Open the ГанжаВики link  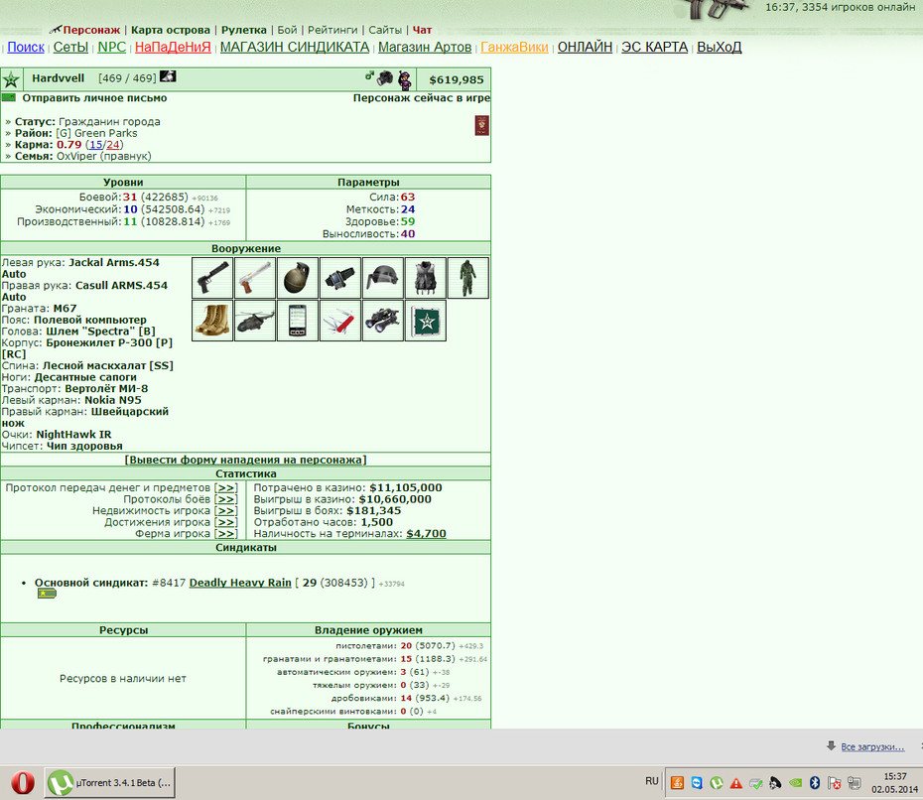514,47
